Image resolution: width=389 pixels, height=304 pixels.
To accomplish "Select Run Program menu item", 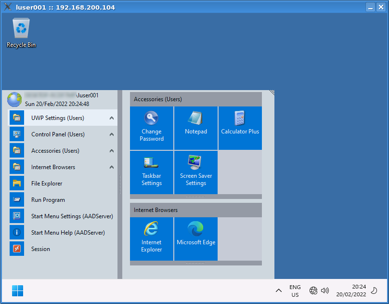I will pos(48,200).
